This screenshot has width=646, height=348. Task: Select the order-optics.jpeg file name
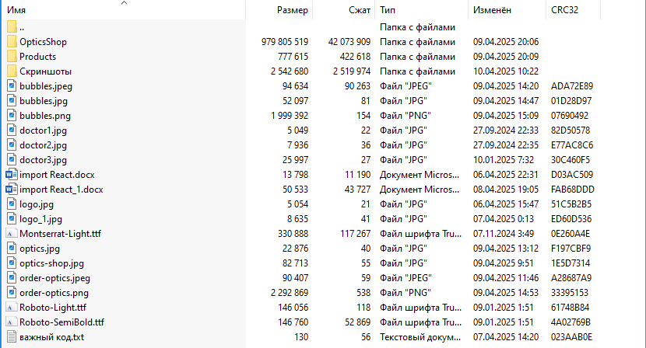click(54, 278)
